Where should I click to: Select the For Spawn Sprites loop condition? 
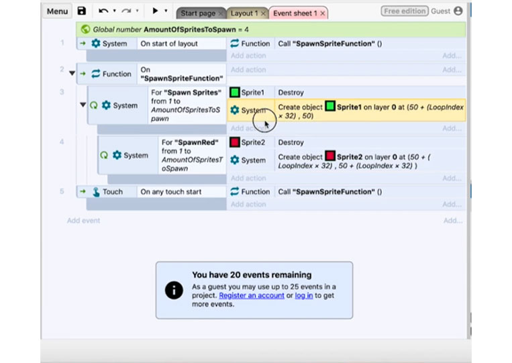click(187, 105)
